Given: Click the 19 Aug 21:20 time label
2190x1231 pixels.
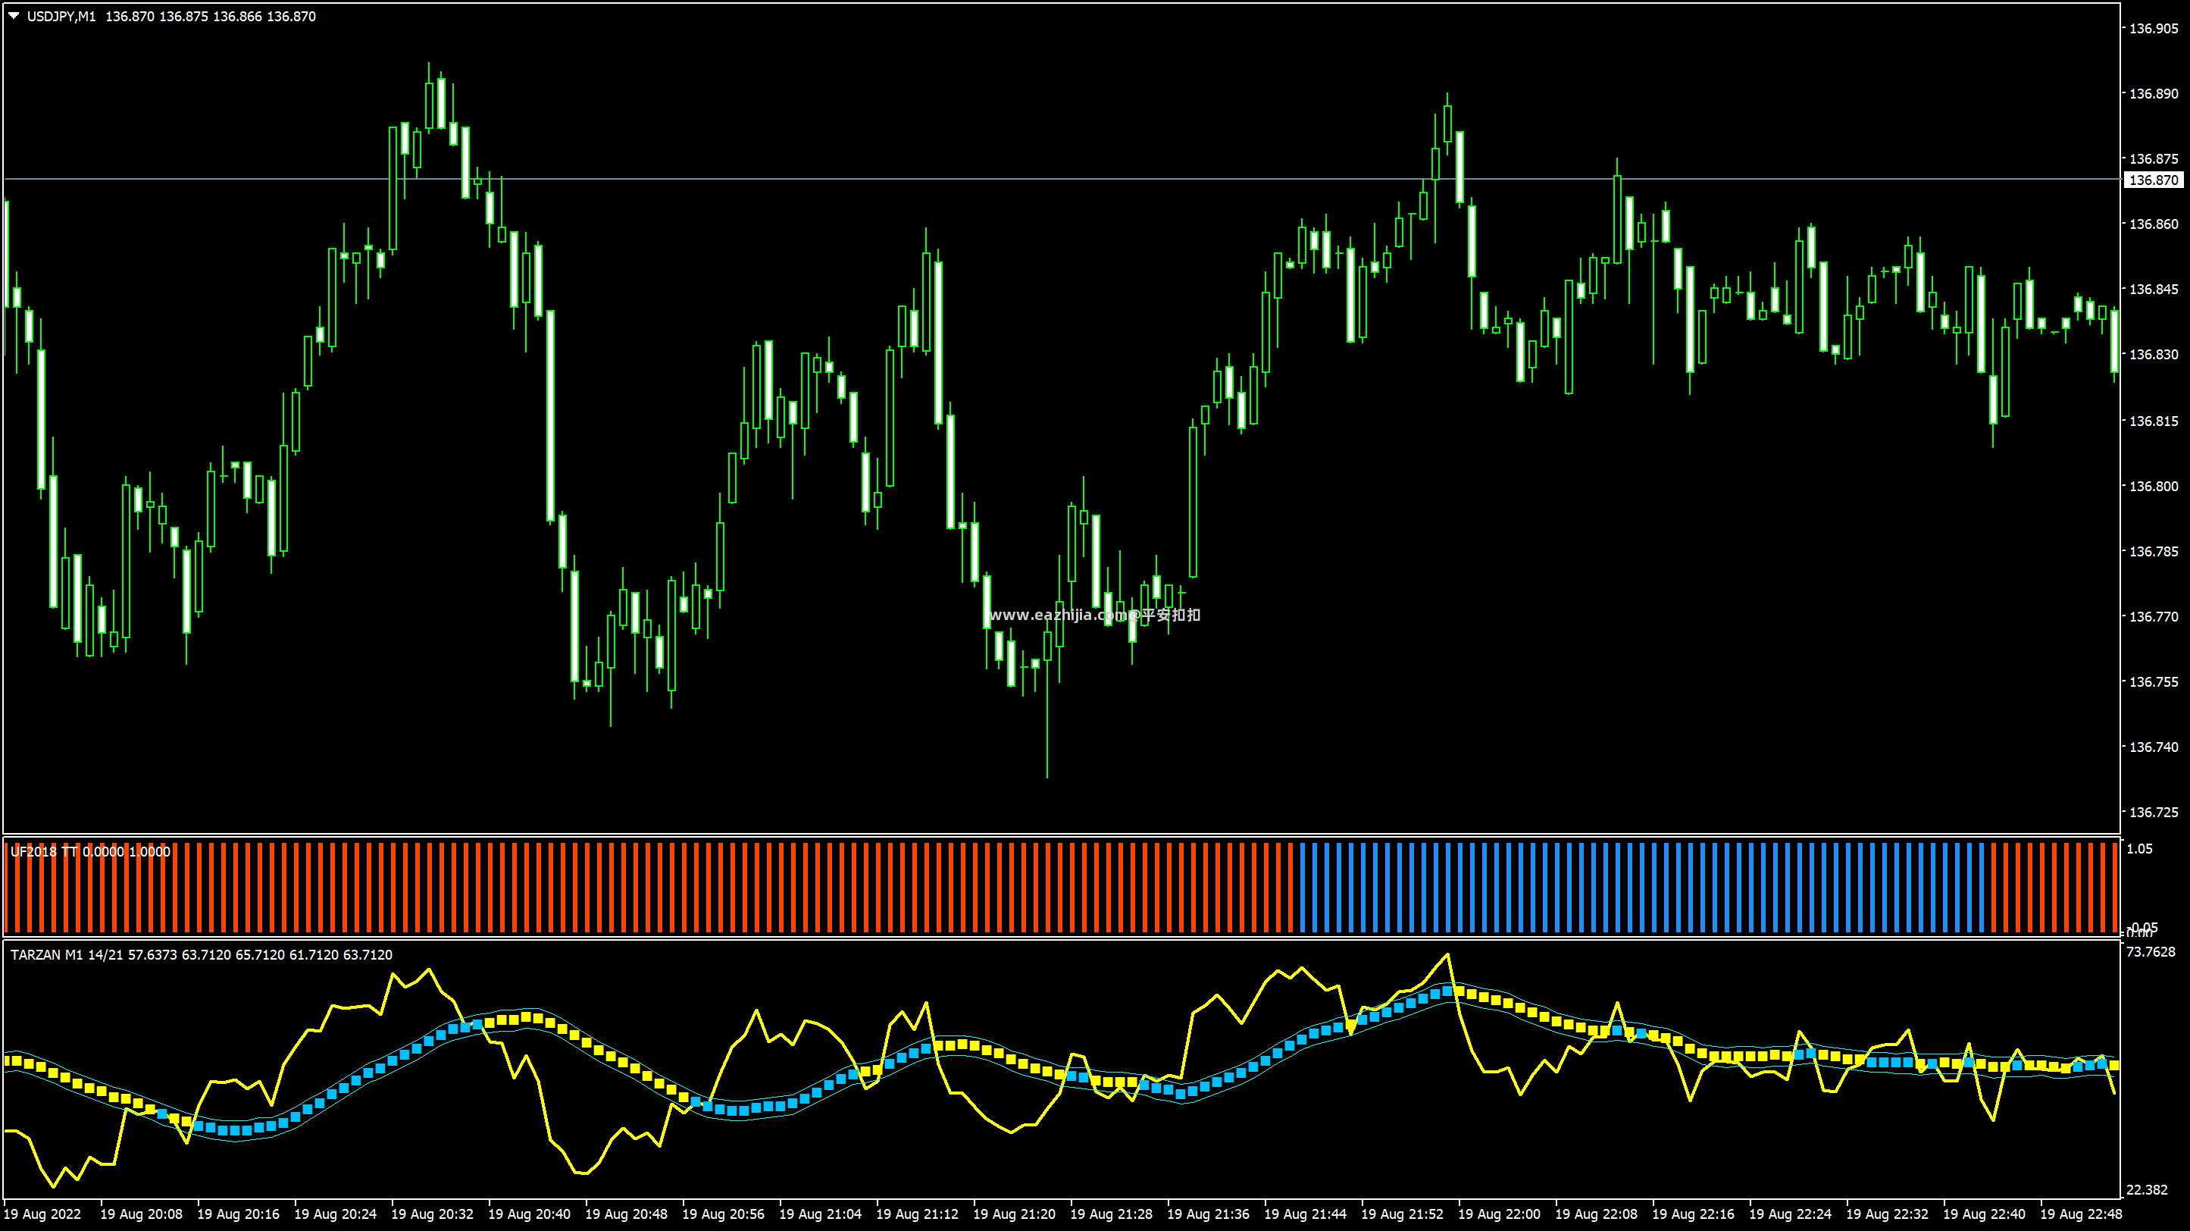Looking at the screenshot, I should click(x=1014, y=1214).
